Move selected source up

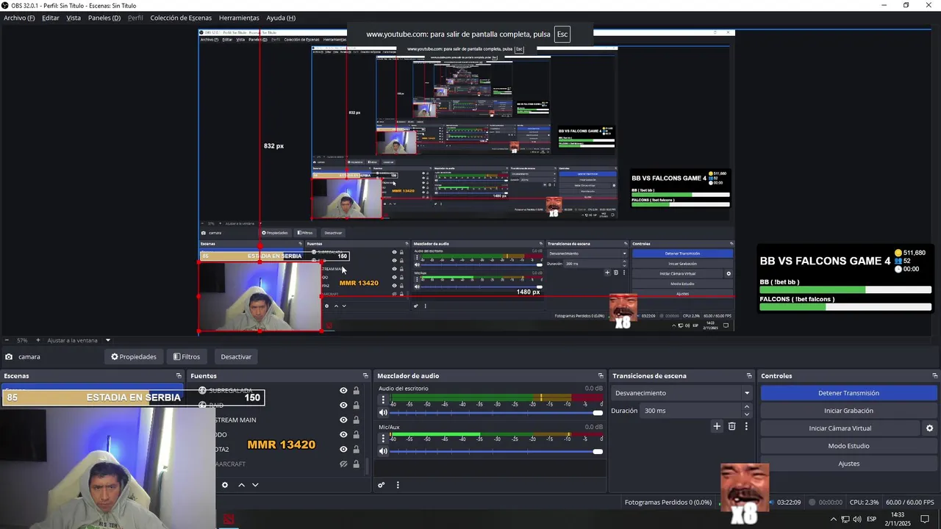click(241, 485)
